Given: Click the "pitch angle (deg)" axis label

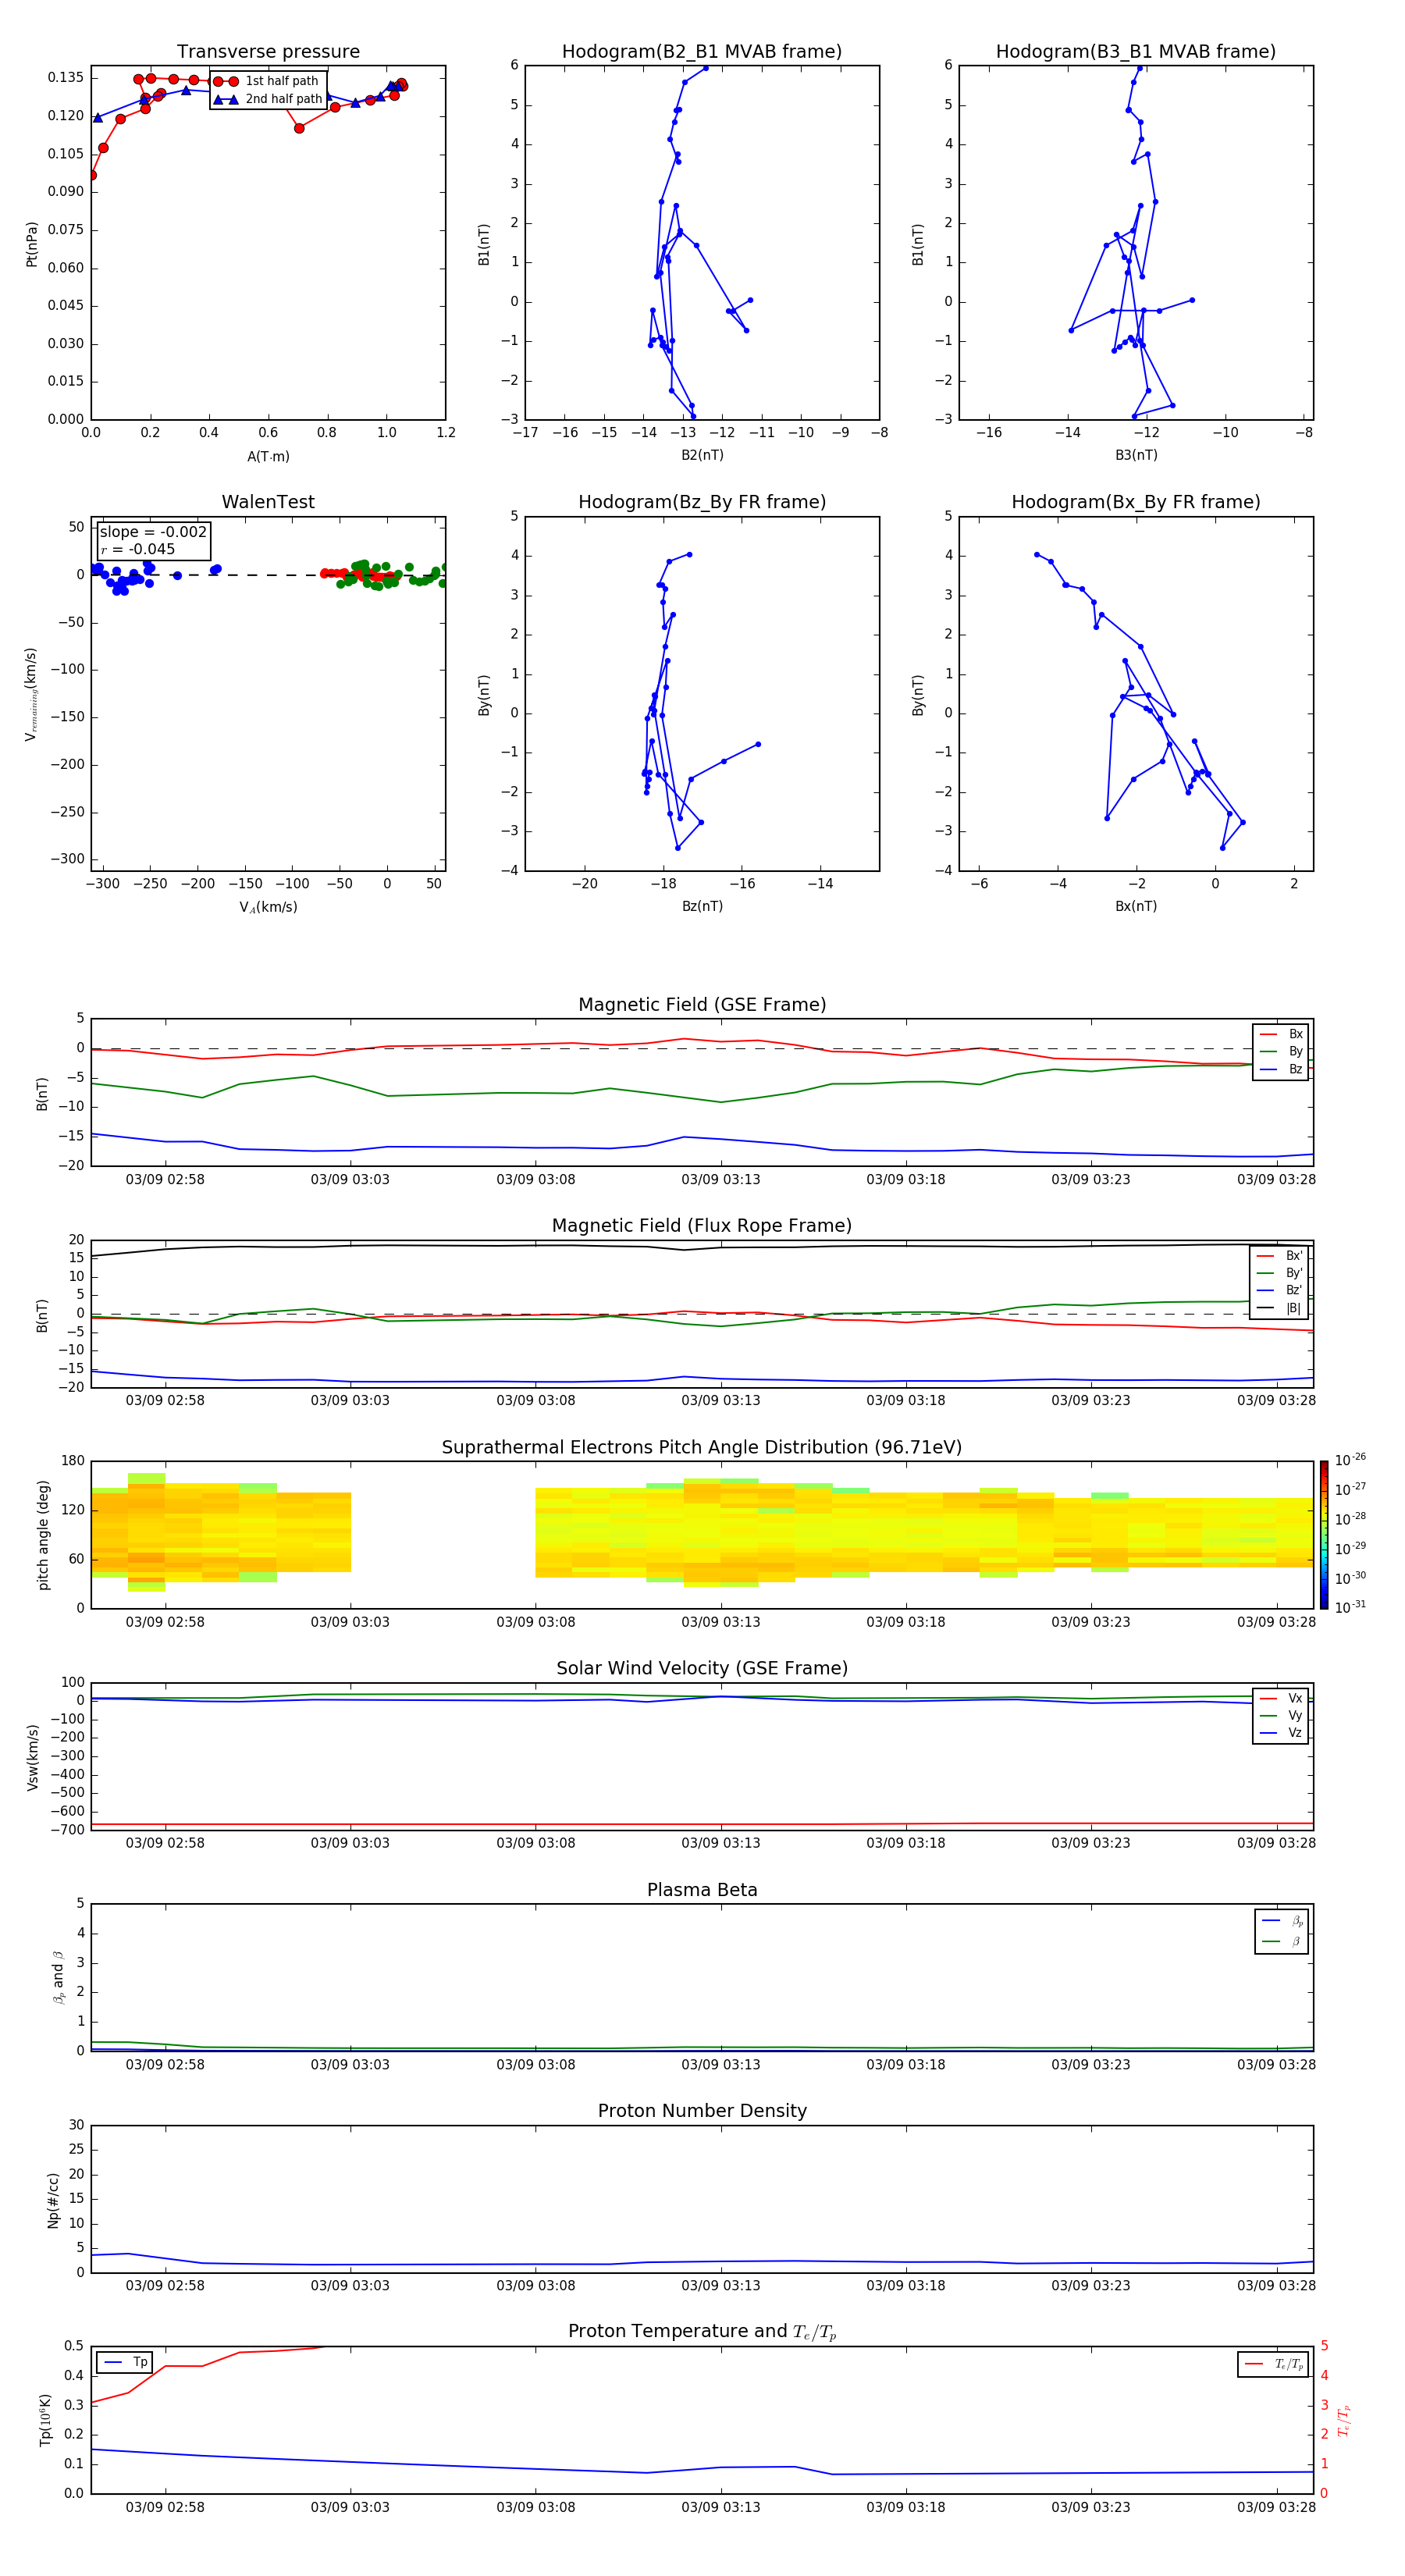Looking at the screenshot, I should click(x=43, y=1535).
